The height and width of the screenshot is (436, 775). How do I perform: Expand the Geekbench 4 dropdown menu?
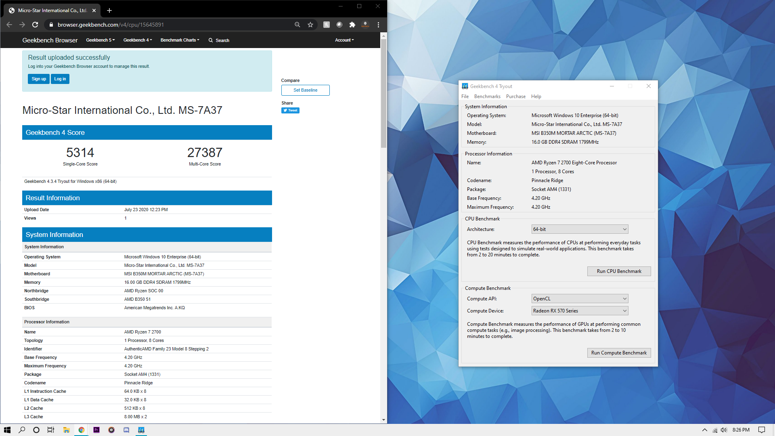coord(138,40)
